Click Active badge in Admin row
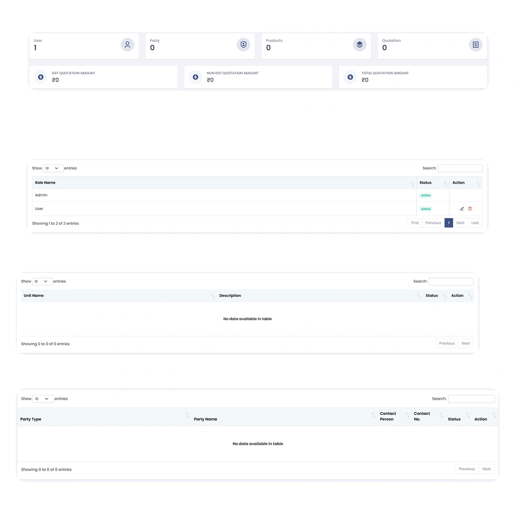The image size is (515, 515). tap(426, 196)
